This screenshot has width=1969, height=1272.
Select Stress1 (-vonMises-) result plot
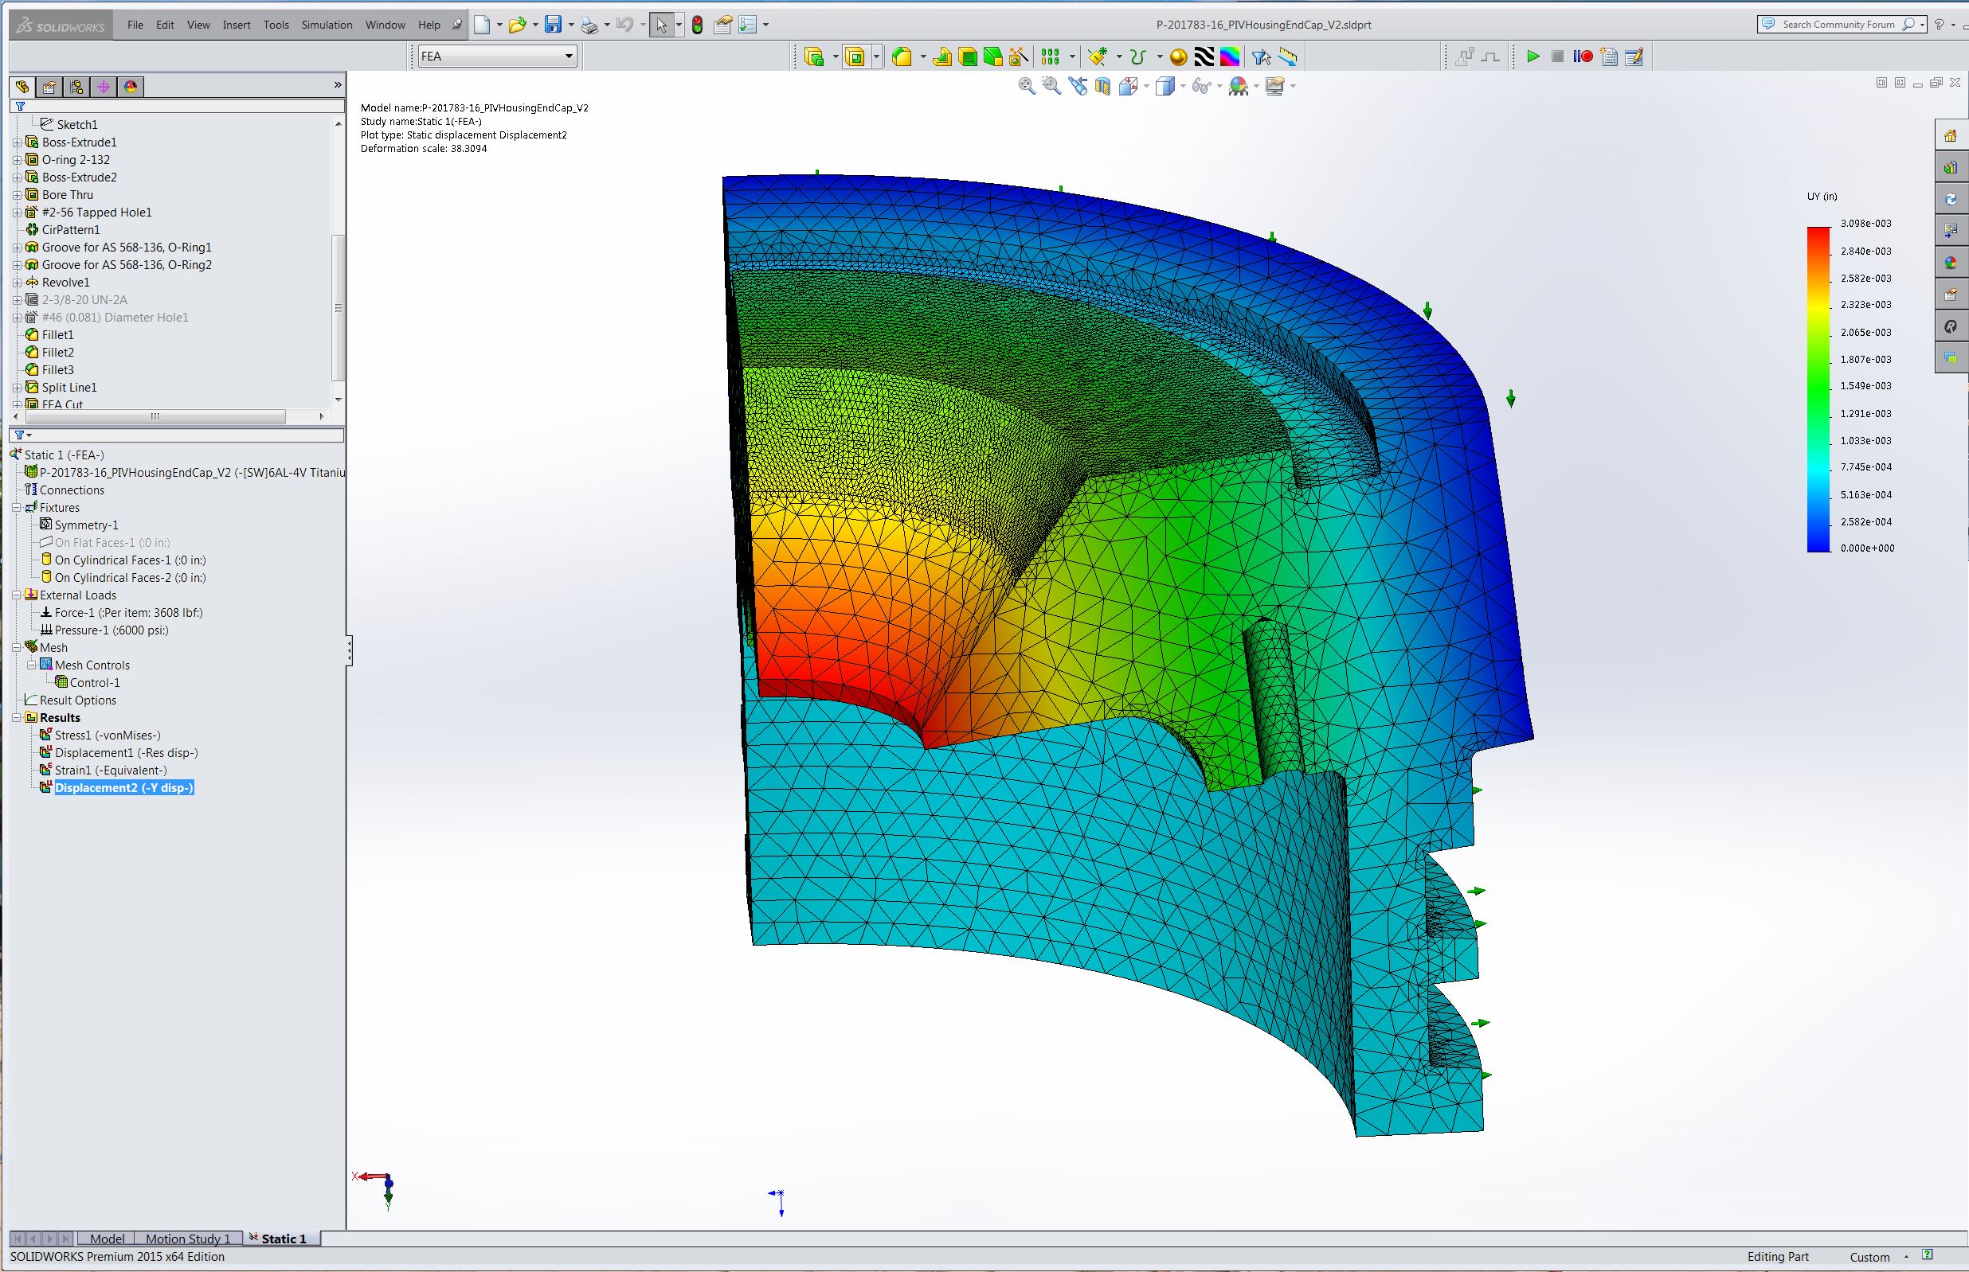(x=108, y=735)
